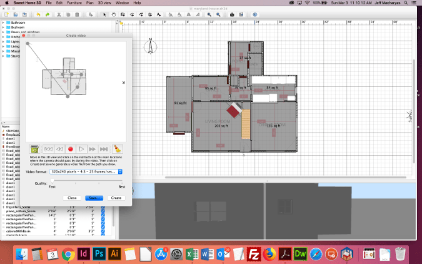Click the delete camera path broom icon

[118, 149]
